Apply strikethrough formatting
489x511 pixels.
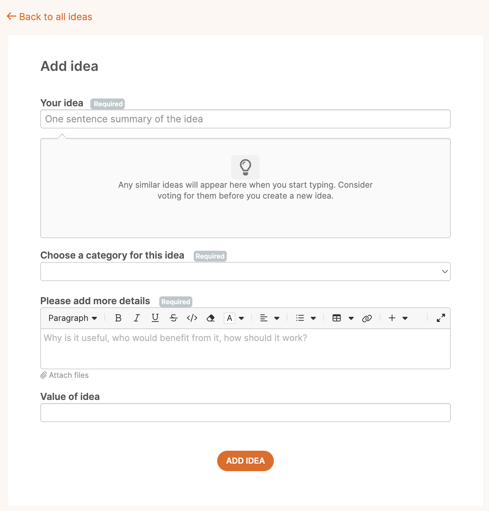[x=174, y=318]
